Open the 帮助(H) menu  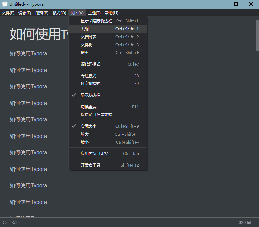[112, 13]
